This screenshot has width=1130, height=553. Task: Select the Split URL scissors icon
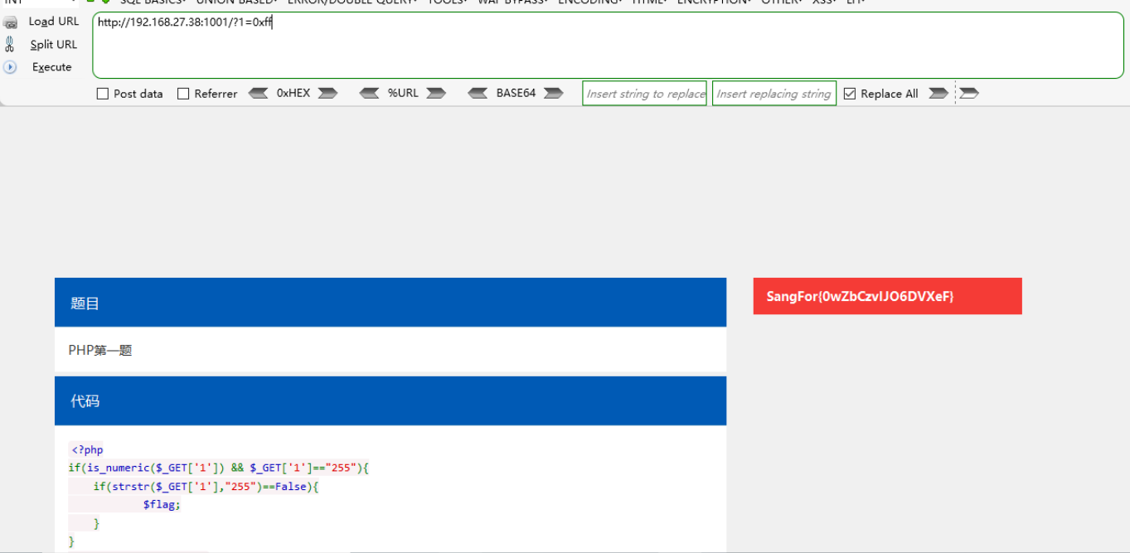[8, 44]
